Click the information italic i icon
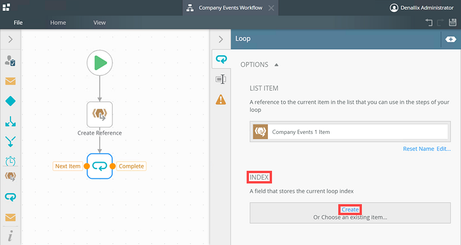Screen dimensions: 461x245 [10, 236]
